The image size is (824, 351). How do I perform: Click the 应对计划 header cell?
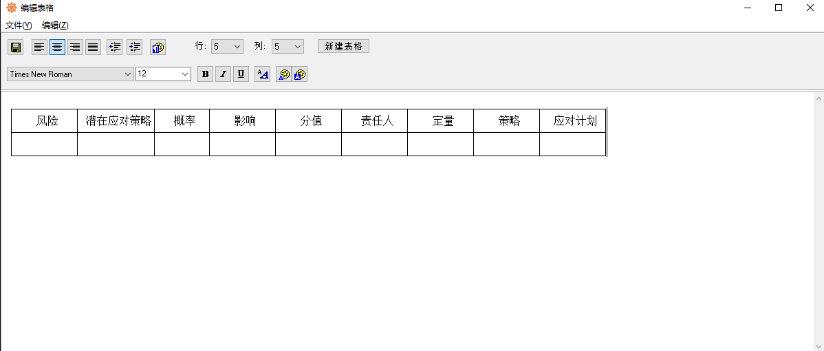pos(573,121)
